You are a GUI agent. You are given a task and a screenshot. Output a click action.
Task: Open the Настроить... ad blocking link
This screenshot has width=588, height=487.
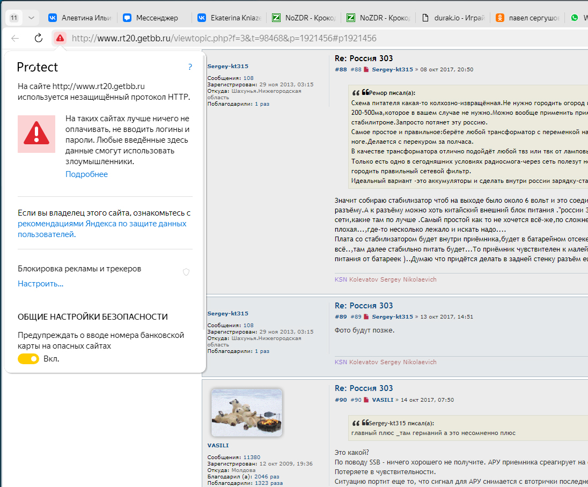(41, 284)
